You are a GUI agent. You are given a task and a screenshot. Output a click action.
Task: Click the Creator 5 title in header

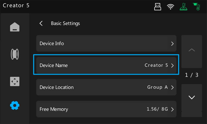[16, 5]
